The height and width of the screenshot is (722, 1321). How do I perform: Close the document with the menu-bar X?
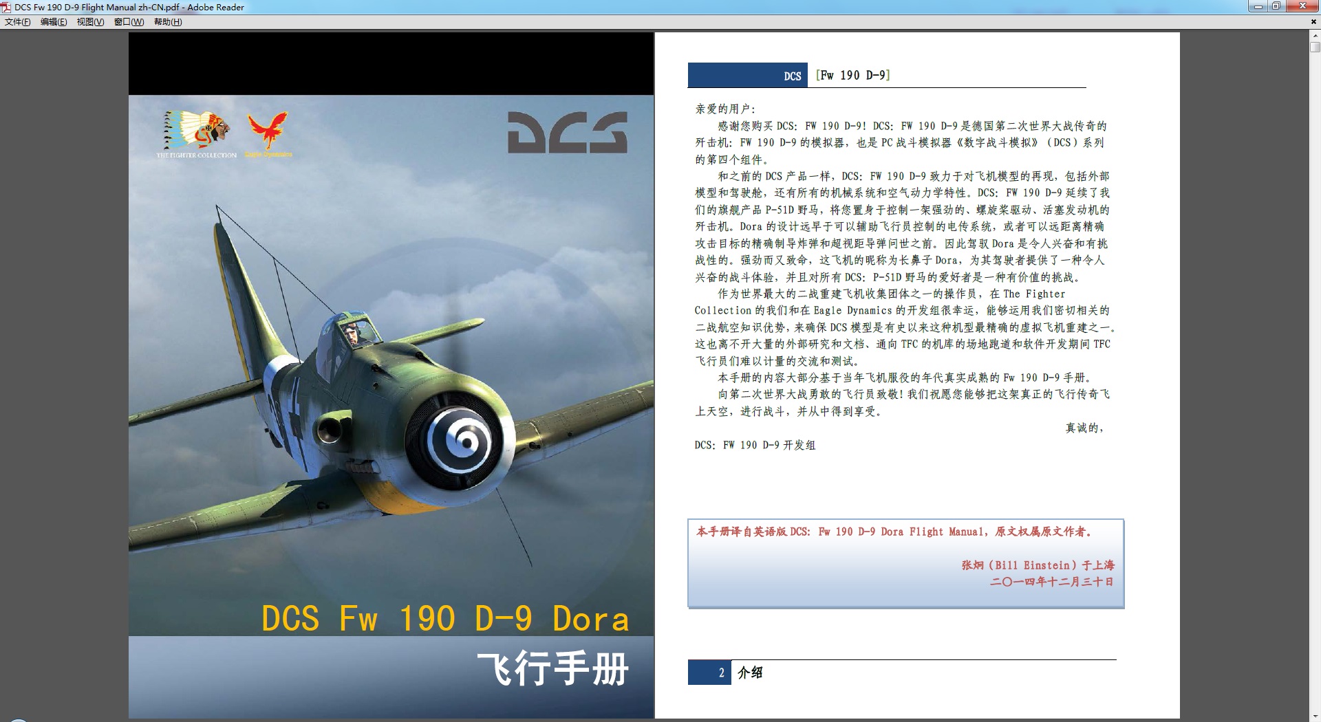tap(1313, 22)
